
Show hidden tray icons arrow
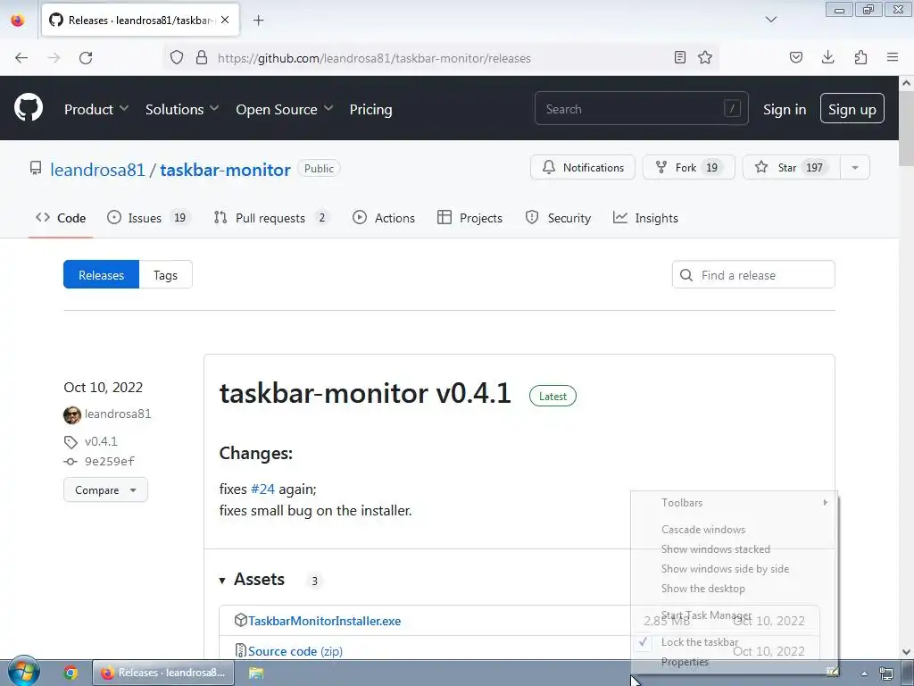coord(864,673)
